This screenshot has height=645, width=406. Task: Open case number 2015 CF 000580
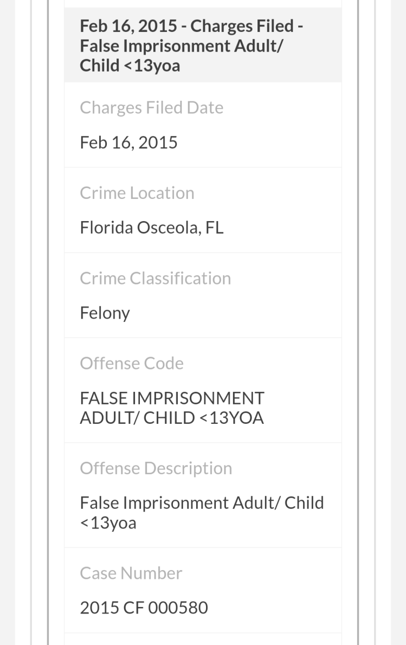click(144, 608)
